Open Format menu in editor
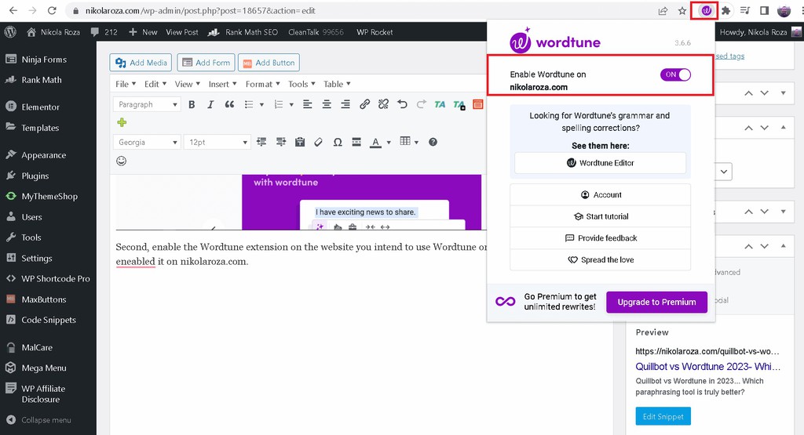 262,84
